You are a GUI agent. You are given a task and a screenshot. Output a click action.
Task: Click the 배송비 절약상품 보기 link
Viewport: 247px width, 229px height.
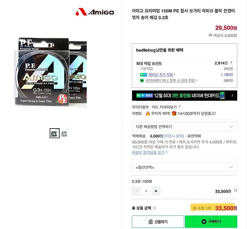point(148,152)
